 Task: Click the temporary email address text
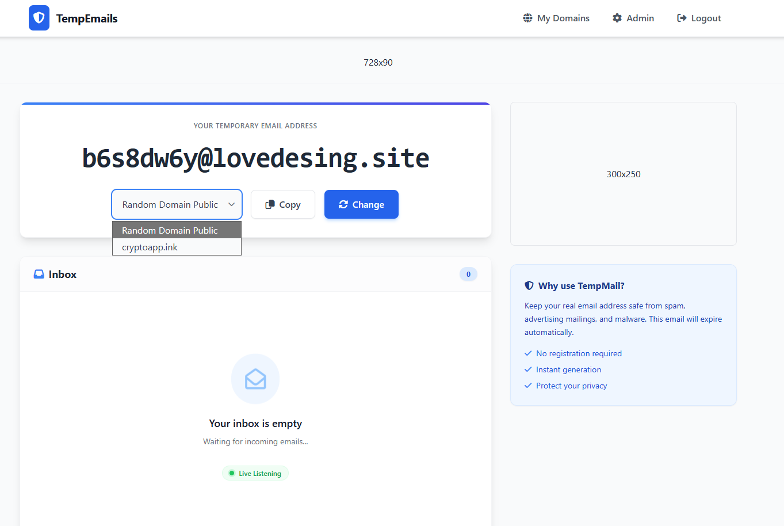pyautogui.click(x=255, y=158)
